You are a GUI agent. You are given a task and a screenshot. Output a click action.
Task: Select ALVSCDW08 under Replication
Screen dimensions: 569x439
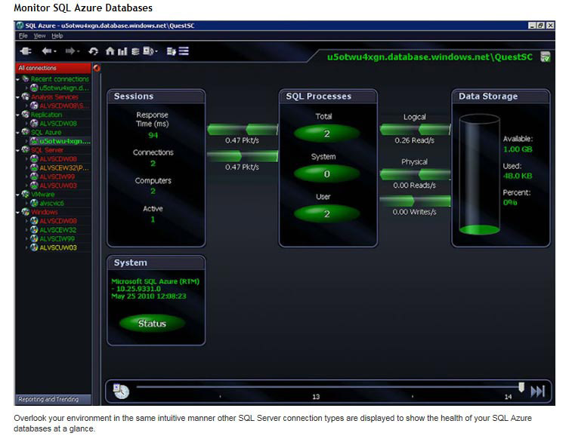[58, 123]
